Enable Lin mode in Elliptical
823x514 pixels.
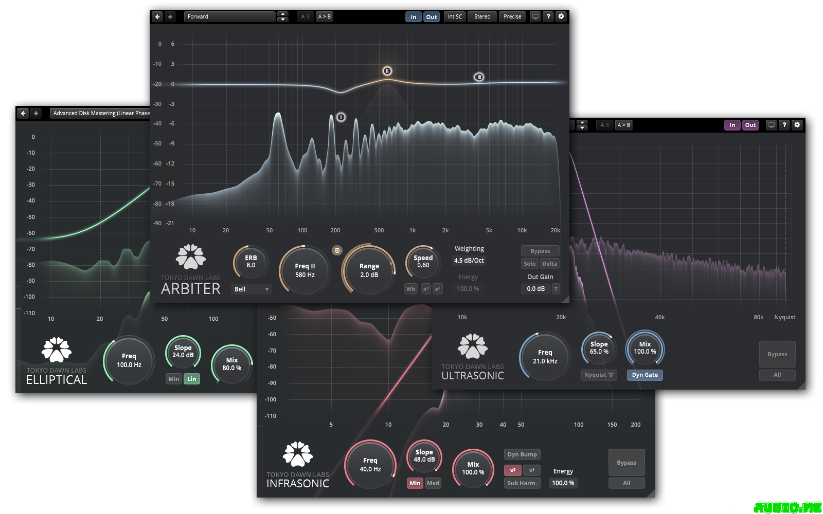tap(191, 379)
